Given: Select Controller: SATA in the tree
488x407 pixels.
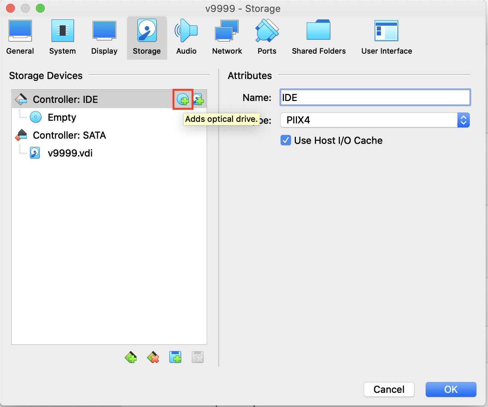Looking at the screenshot, I should (x=69, y=135).
